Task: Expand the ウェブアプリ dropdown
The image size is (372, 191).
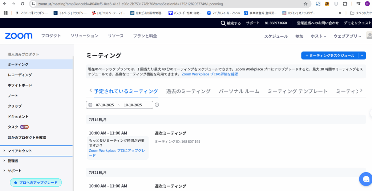Action: 347,36
